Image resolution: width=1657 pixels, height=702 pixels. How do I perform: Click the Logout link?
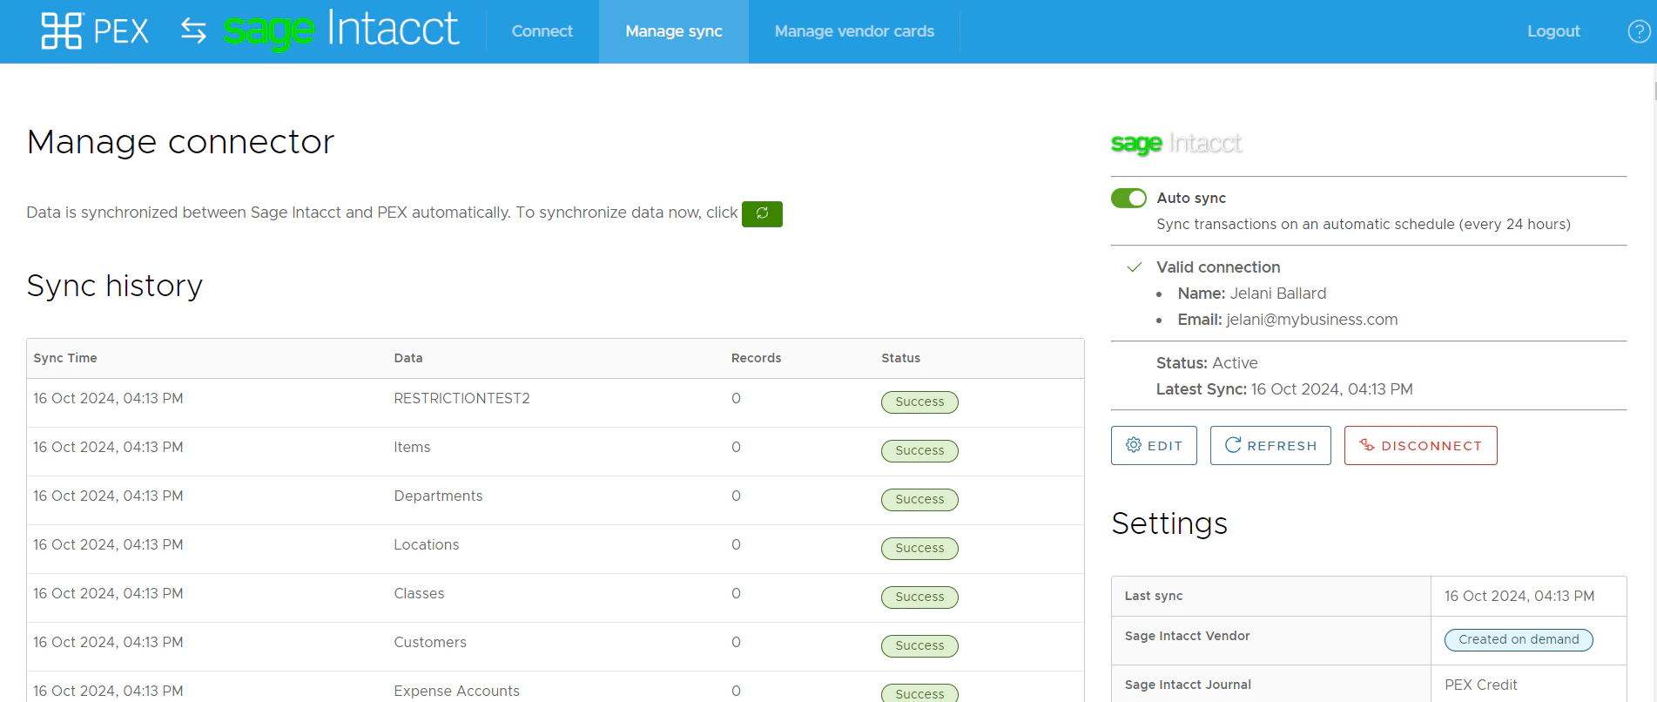tap(1553, 31)
